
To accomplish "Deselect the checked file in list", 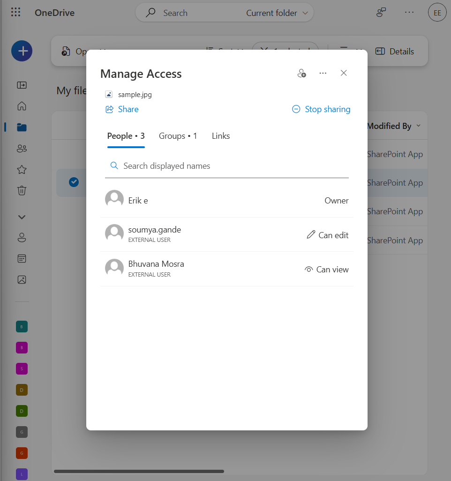I will tap(74, 182).
